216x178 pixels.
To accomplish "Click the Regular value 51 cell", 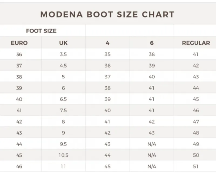I will coord(196,166).
